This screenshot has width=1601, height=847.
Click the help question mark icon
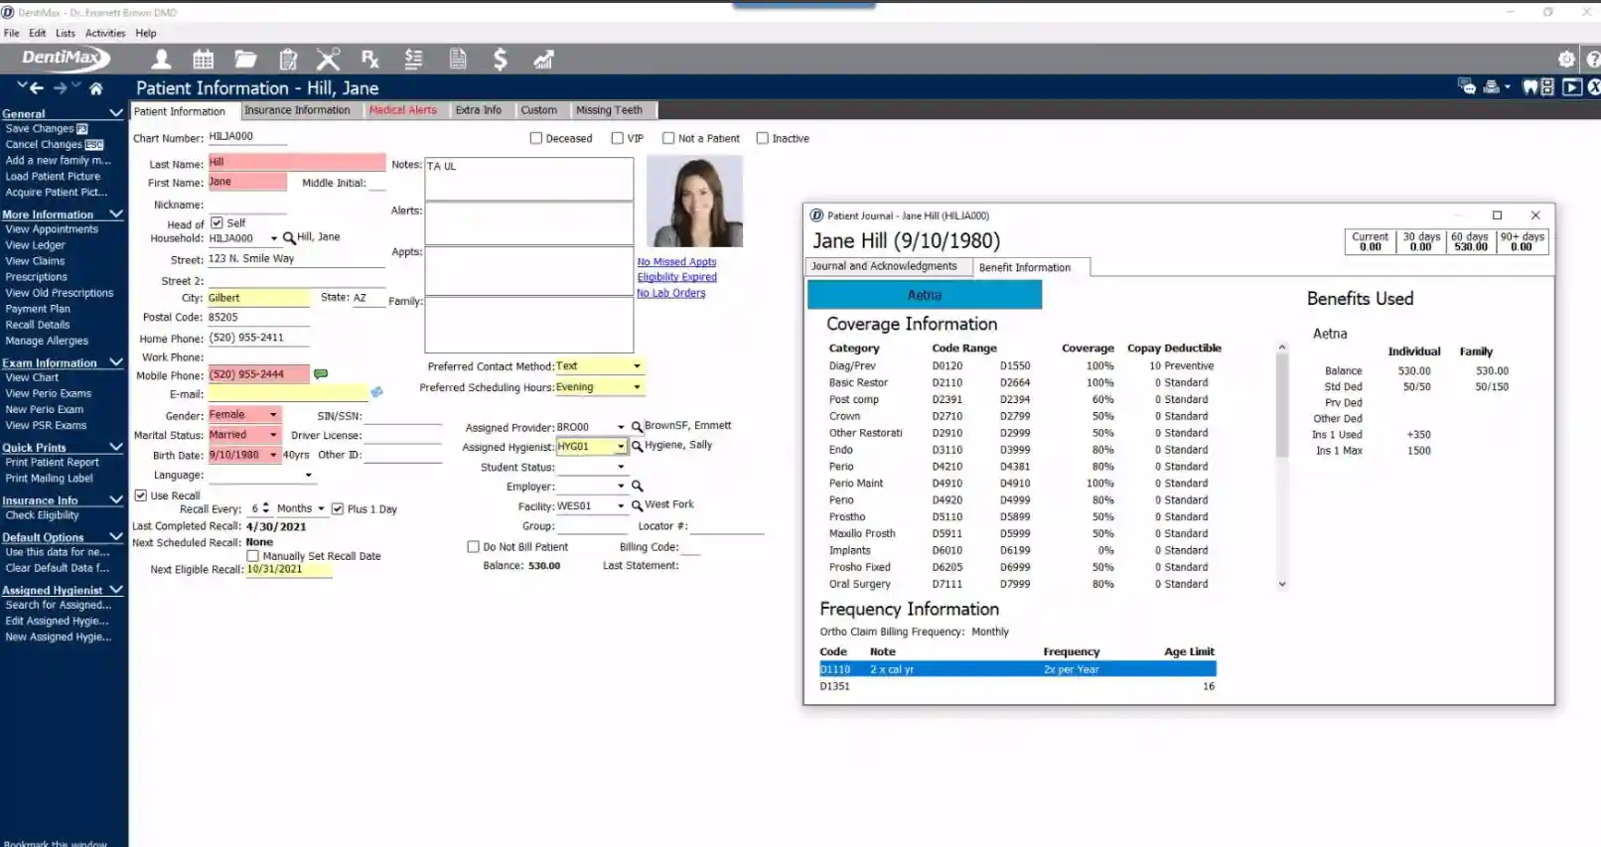[x=1594, y=60]
